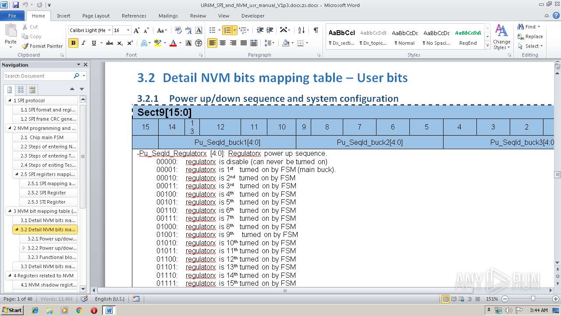The height and width of the screenshot is (316, 561).
Task: Open Font name dropdown
Action: tap(109, 30)
